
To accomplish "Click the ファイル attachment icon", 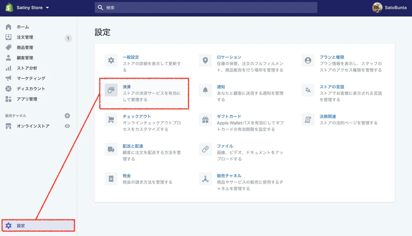I will point(205,149).
